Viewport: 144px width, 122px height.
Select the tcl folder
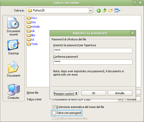tap(30, 39)
